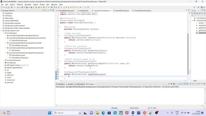Screen dimensions: 206x116
Task: Click the editor horizontal scrollbar
Action: pos(123,81)
